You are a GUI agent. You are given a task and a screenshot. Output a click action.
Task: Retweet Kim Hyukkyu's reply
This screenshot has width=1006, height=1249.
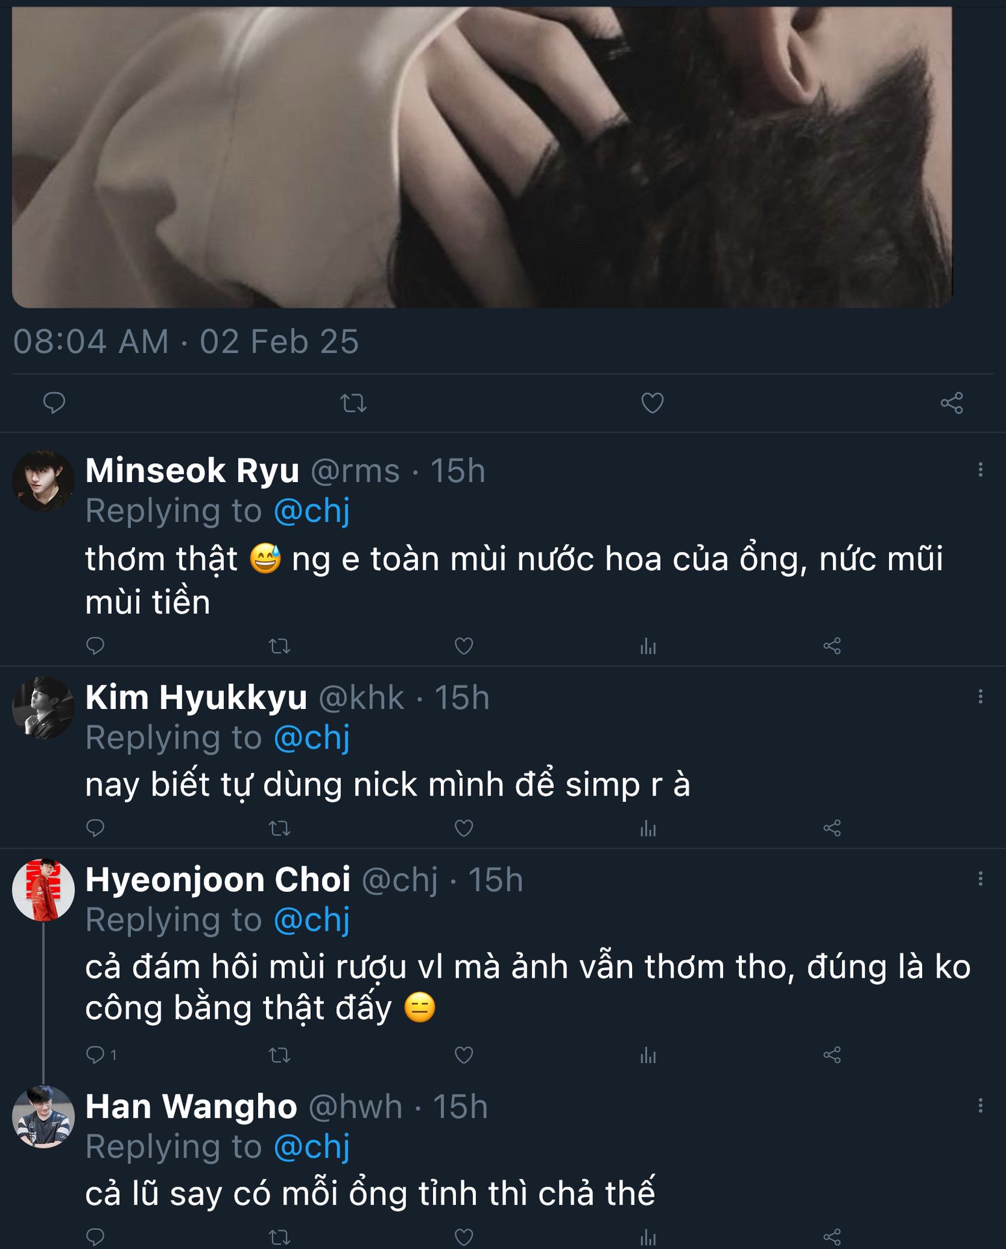click(x=280, y=828)
